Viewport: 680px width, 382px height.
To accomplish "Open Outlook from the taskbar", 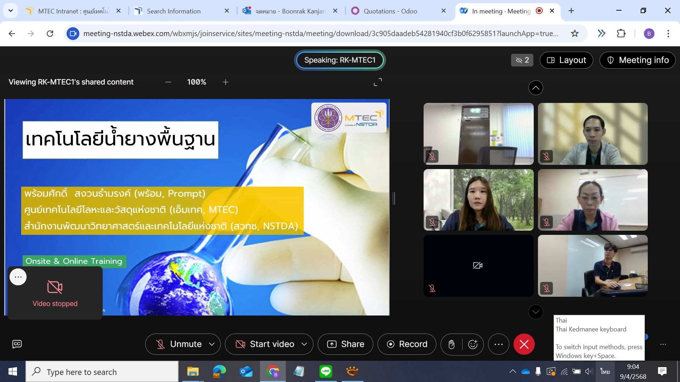I will pyautogui.click(x=246, y=372).
